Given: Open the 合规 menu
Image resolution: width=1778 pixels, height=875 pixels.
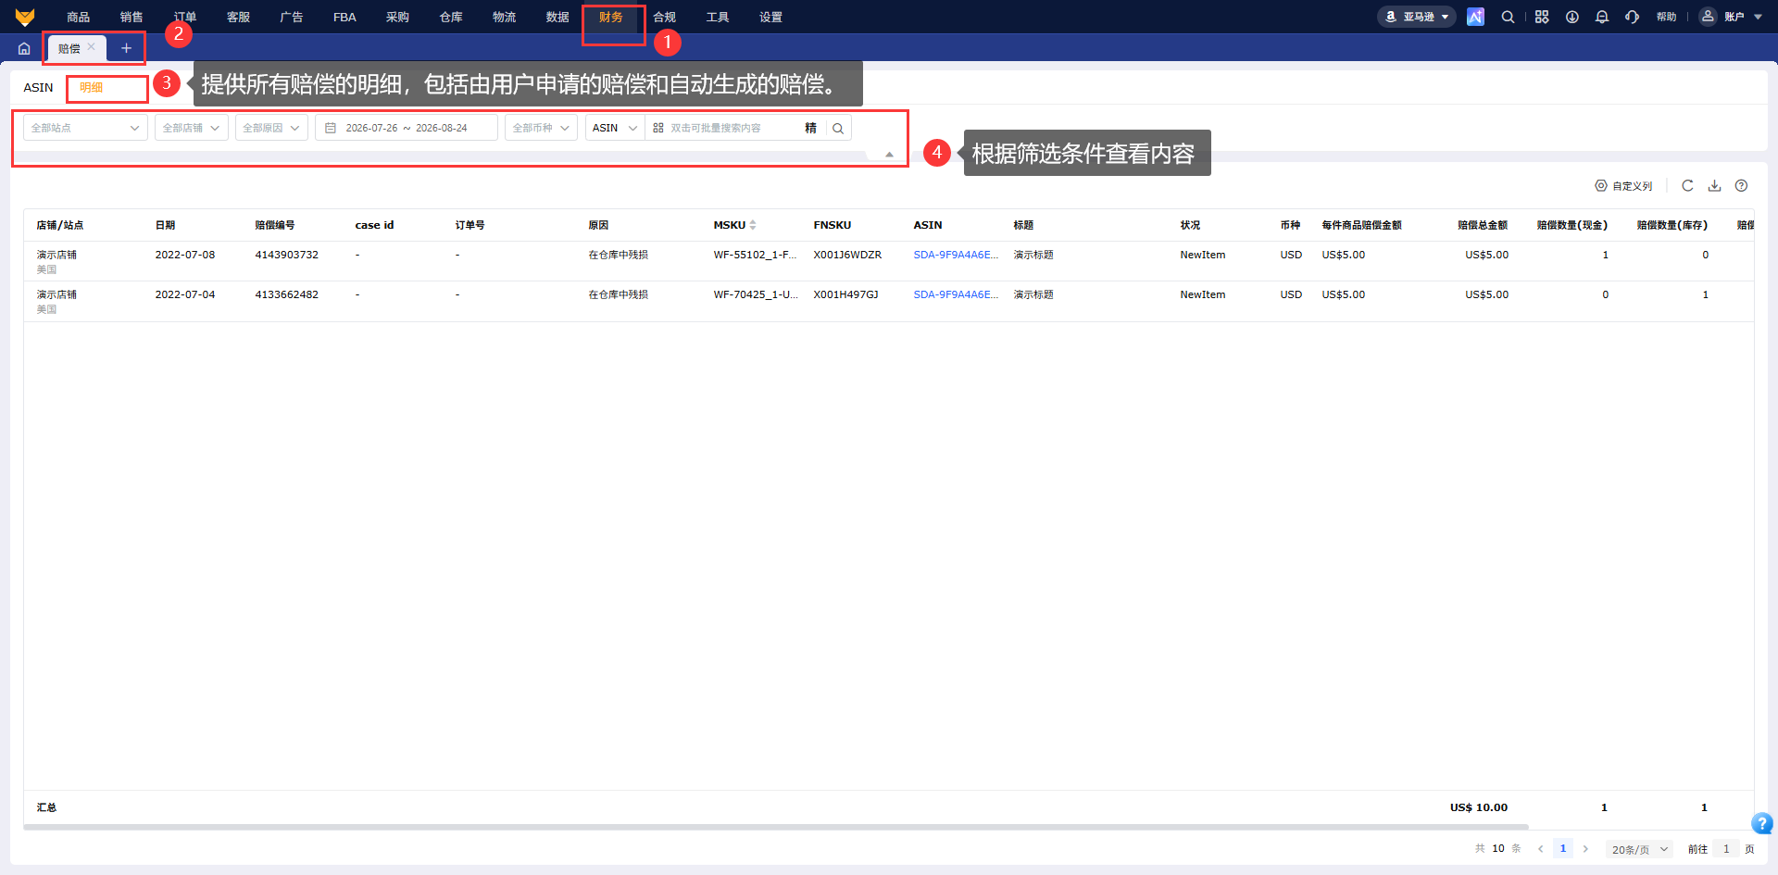Looking at the screenshot, I should tap(664, 17).
